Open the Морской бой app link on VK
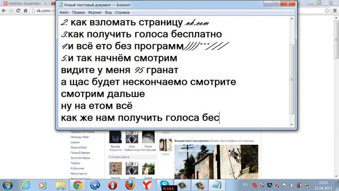This screenshot has height=191, width=339. pyautogui.click(x=78, y=147)
